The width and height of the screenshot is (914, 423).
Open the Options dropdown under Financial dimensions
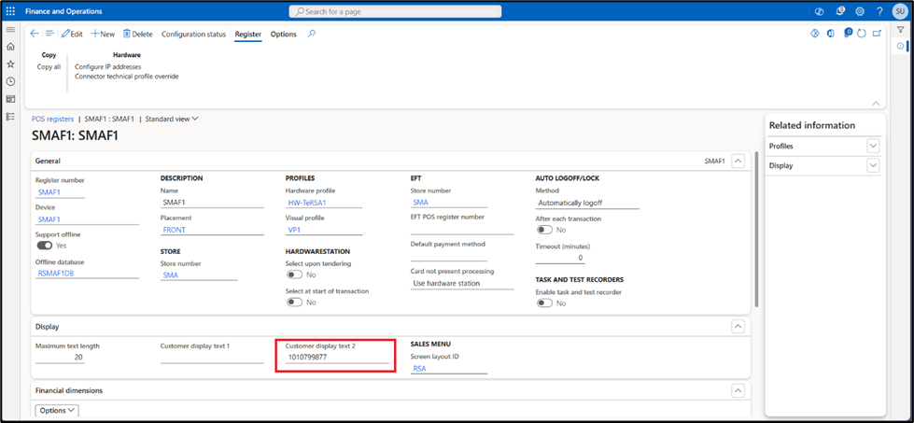pos(57,410)
